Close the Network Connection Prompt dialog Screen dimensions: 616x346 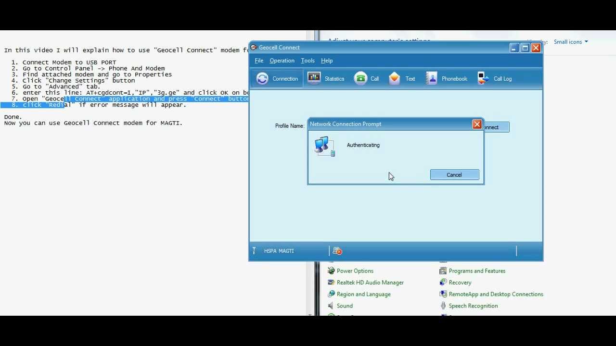[x=477, y=124]
